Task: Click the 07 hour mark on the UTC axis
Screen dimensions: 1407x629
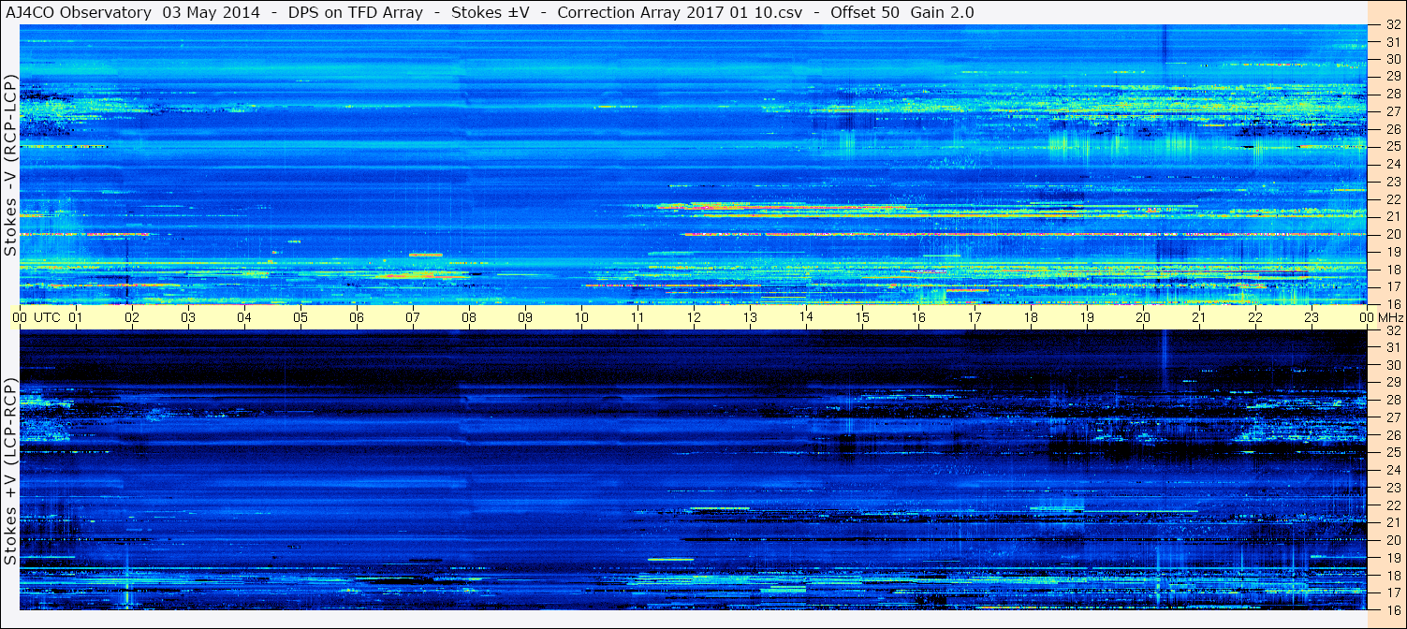Action: click(x=413, y=317)
